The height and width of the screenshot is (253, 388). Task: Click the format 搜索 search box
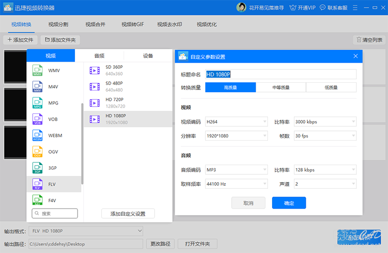[55, 213]
